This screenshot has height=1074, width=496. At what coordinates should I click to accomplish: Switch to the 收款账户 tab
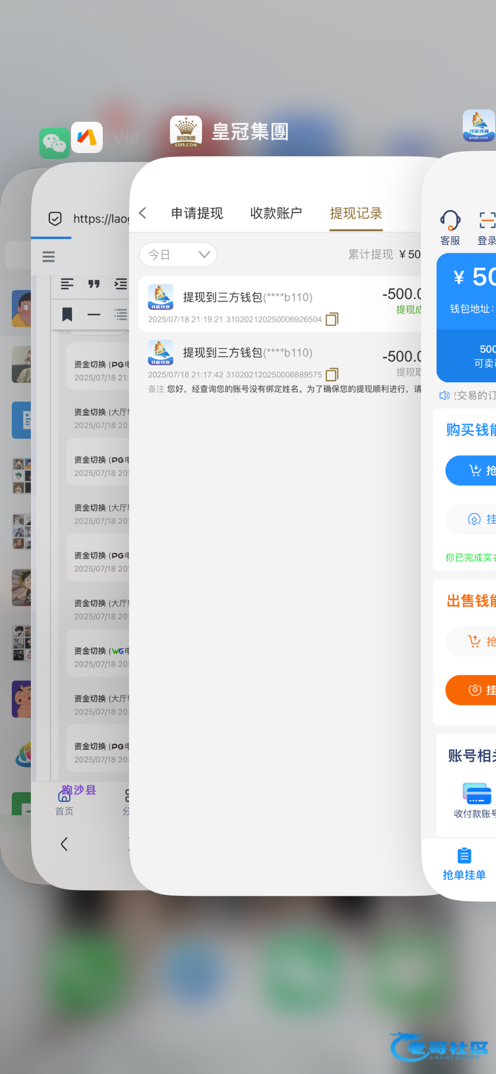coord(276,213)
